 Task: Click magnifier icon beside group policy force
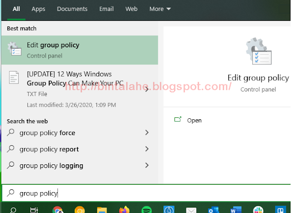click(x=11, y=132)
